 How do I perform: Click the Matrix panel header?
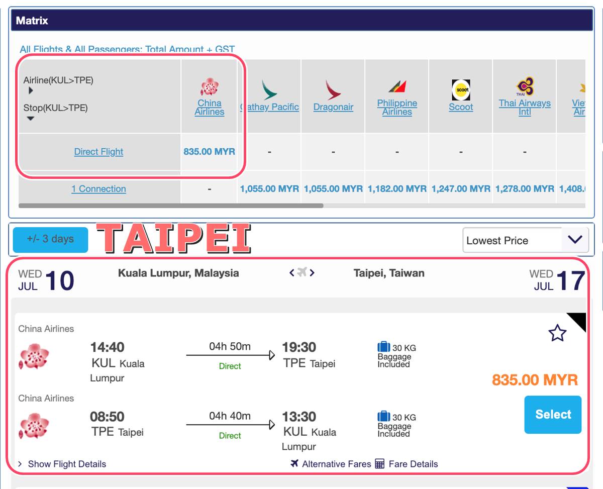[x=301, y=21]
